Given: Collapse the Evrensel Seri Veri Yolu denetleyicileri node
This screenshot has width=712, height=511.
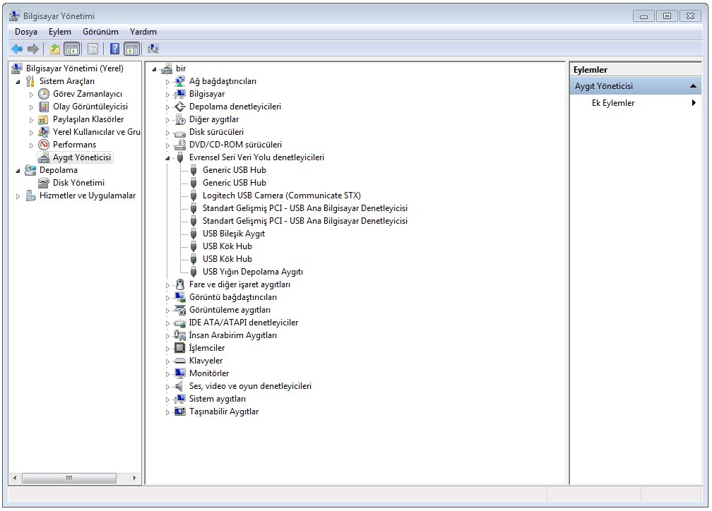Looking at the screenshot, I should (x=168, y=158).
